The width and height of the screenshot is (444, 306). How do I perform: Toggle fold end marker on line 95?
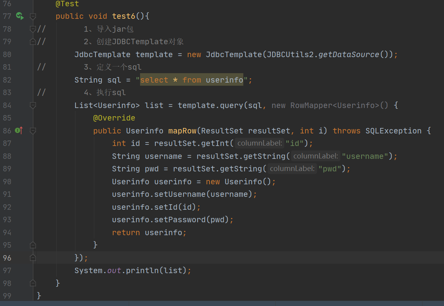pos(33,245)
